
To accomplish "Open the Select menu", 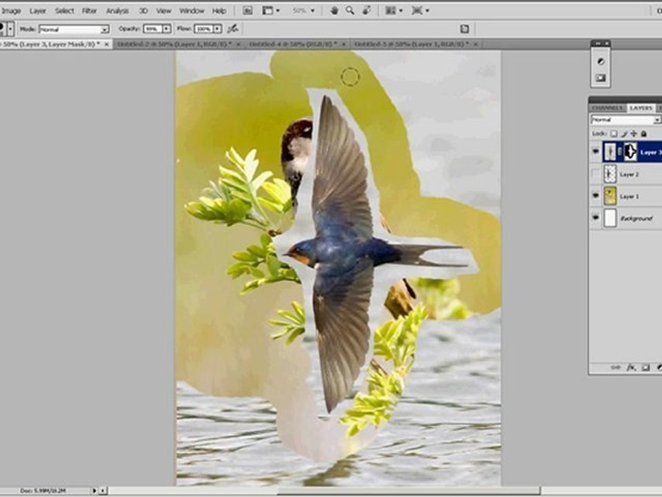I will coord(65,10).
